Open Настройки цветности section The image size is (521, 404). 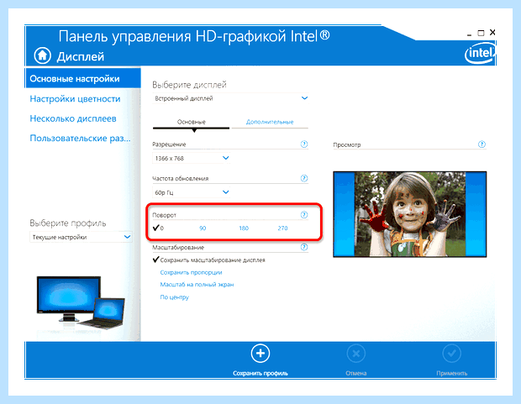point(75,98)
